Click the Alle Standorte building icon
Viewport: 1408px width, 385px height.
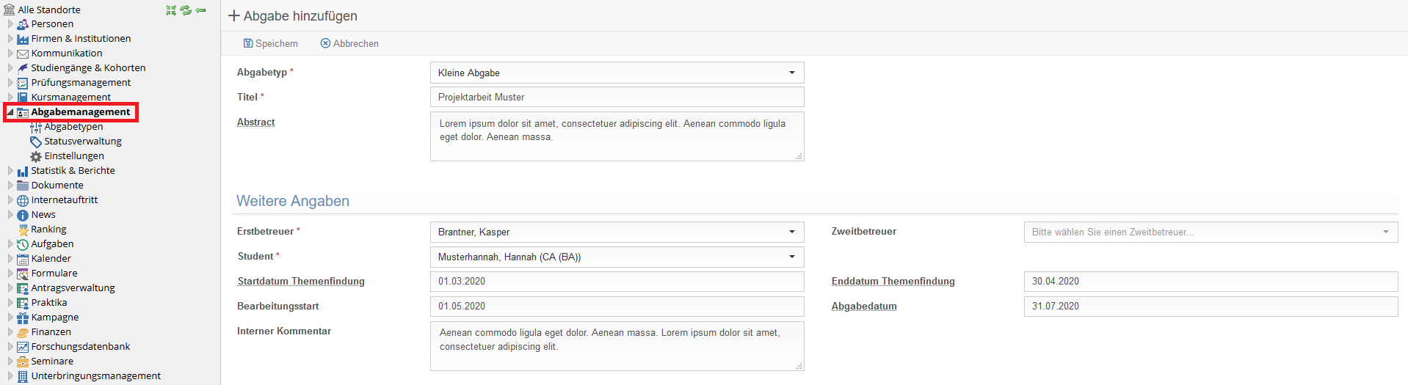coord(9,10)
